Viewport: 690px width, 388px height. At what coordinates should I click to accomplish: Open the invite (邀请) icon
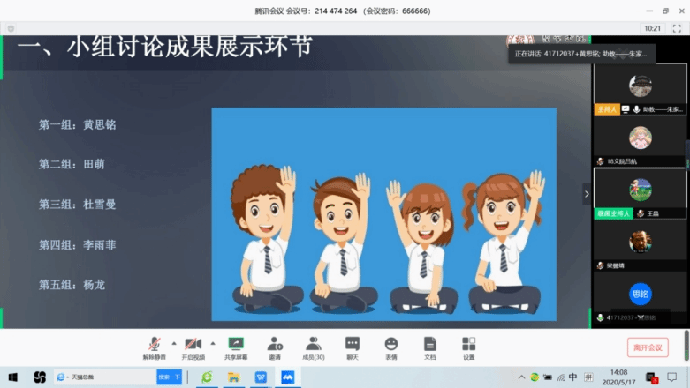click(x=275, y=346)
